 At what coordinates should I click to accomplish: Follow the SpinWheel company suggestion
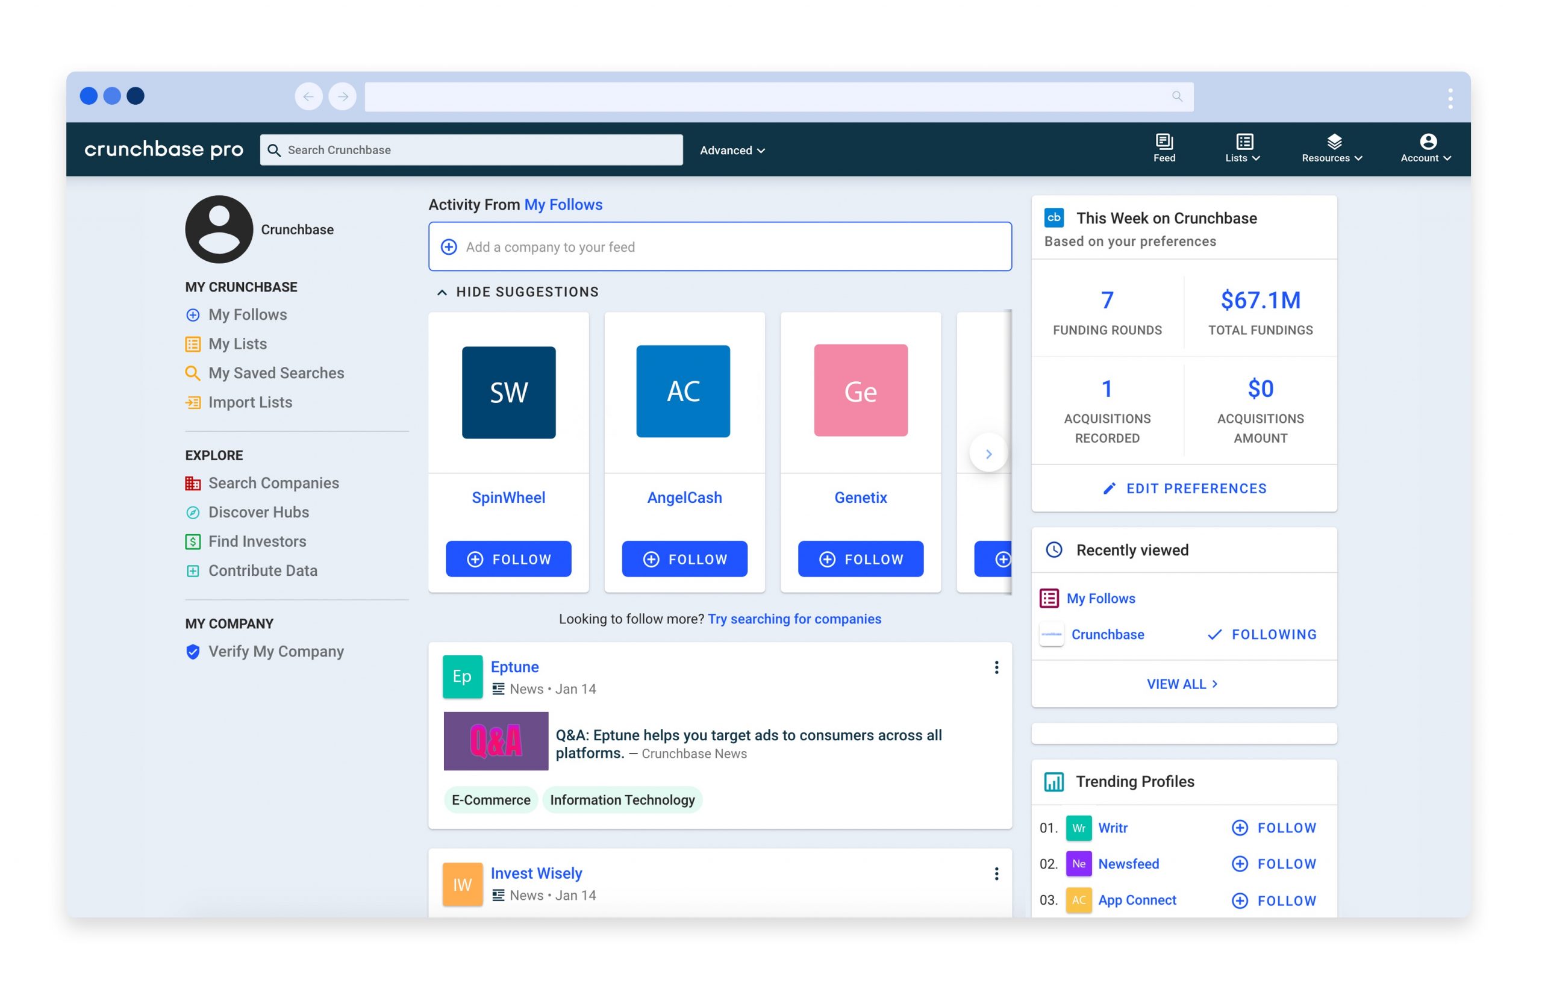[508, 559]
